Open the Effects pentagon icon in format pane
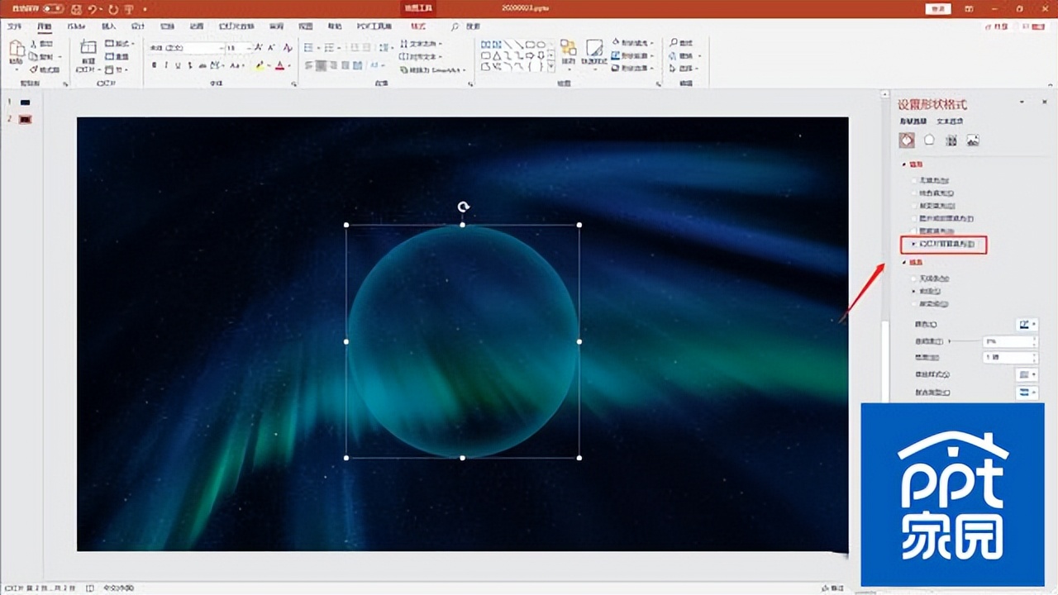Image resolution: width=1058 pixels, height=595 pixels. tap(929, 140)
